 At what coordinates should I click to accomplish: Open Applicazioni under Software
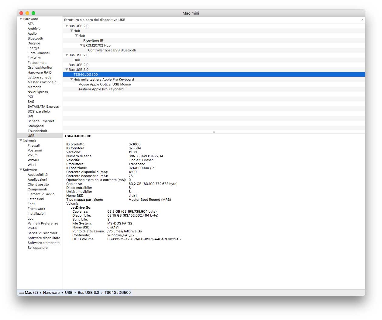click(x=37, y=179)
